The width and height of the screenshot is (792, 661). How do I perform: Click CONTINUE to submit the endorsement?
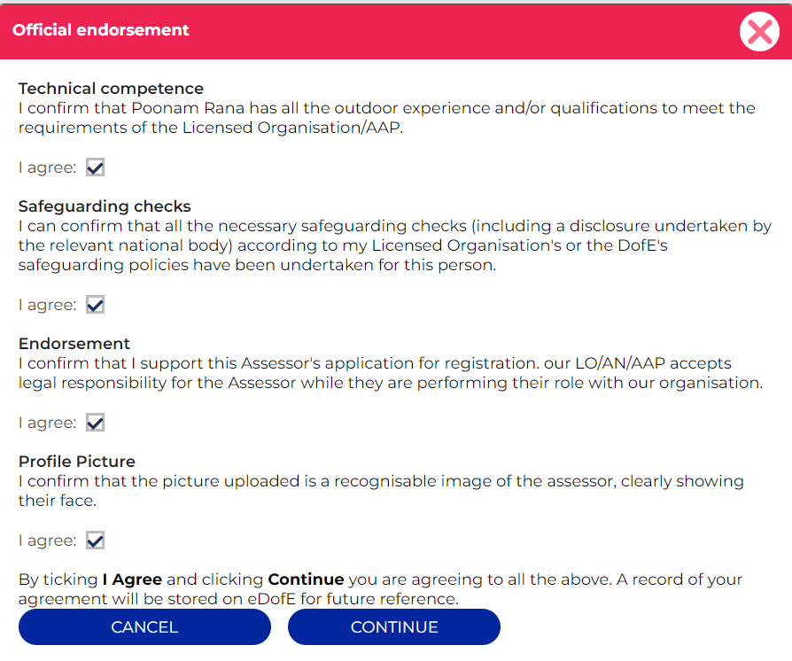click(x=394, y=626)
